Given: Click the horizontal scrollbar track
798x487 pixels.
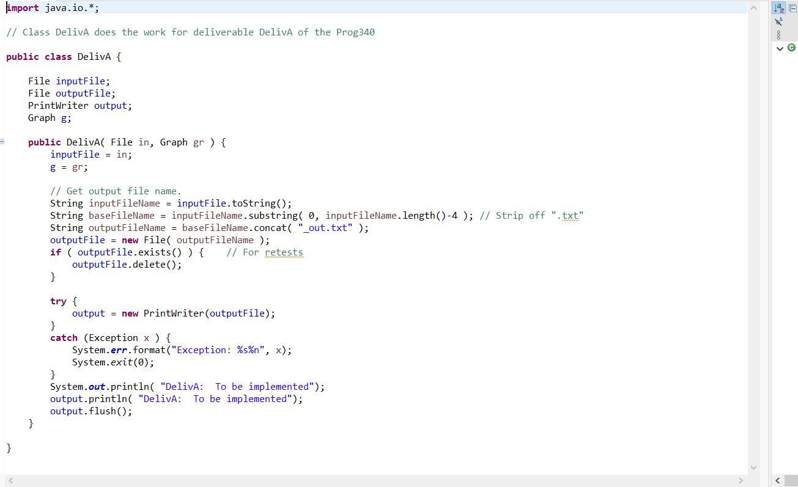Looking at the screenshot, I should (x=367, y=480).
